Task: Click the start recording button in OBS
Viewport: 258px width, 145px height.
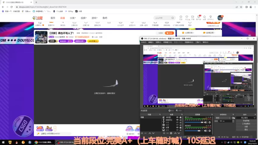Action: tap(246, 121)
